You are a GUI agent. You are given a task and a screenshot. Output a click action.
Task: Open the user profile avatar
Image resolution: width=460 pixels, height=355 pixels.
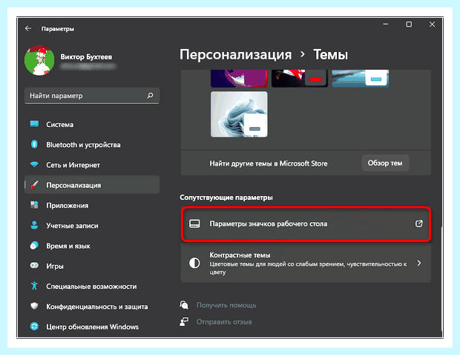coord(39,60)
